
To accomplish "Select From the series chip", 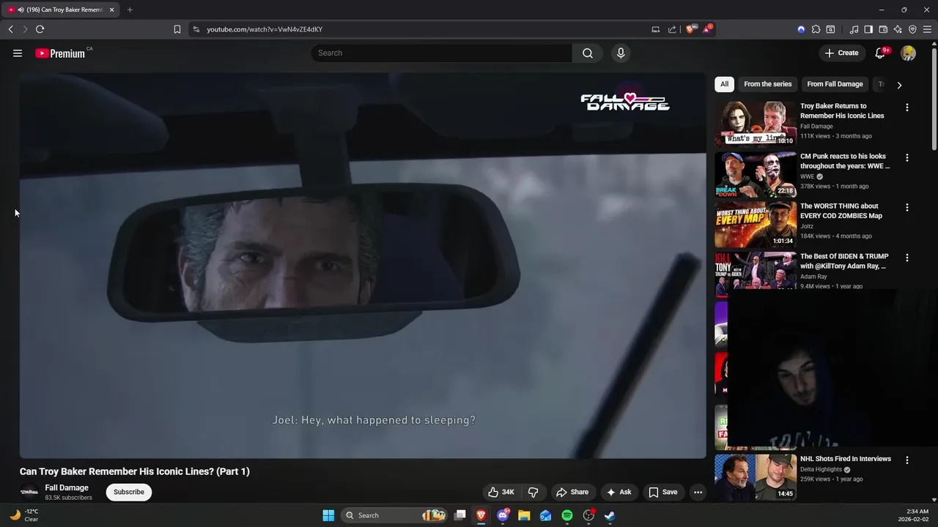I will tap(767, 84).
